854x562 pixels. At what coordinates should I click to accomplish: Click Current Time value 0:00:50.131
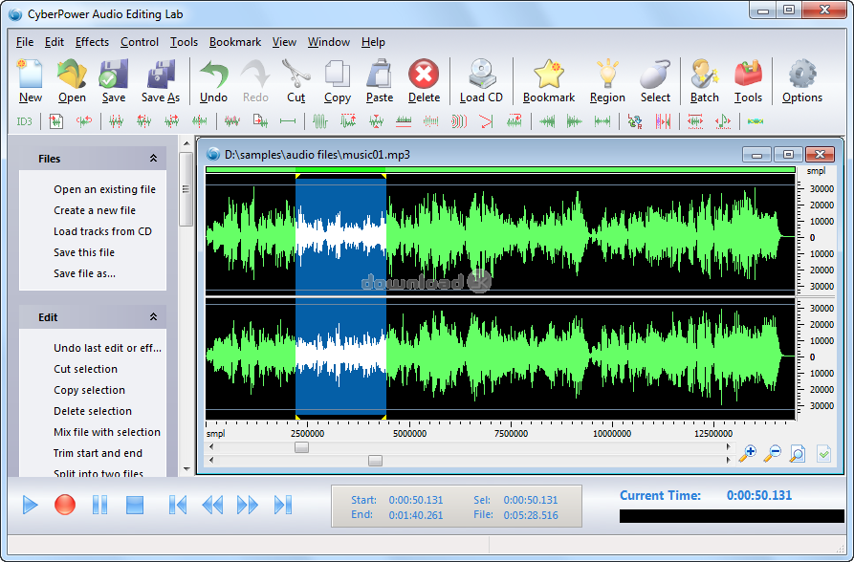[x=759, y=495]
